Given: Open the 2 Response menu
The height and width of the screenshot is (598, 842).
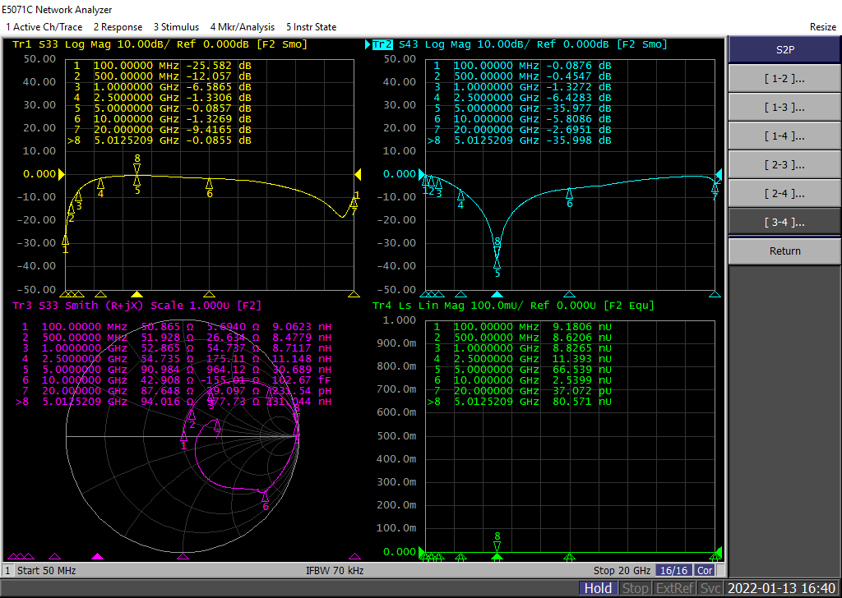Looking at the screenshot, I should pos(118,27).
